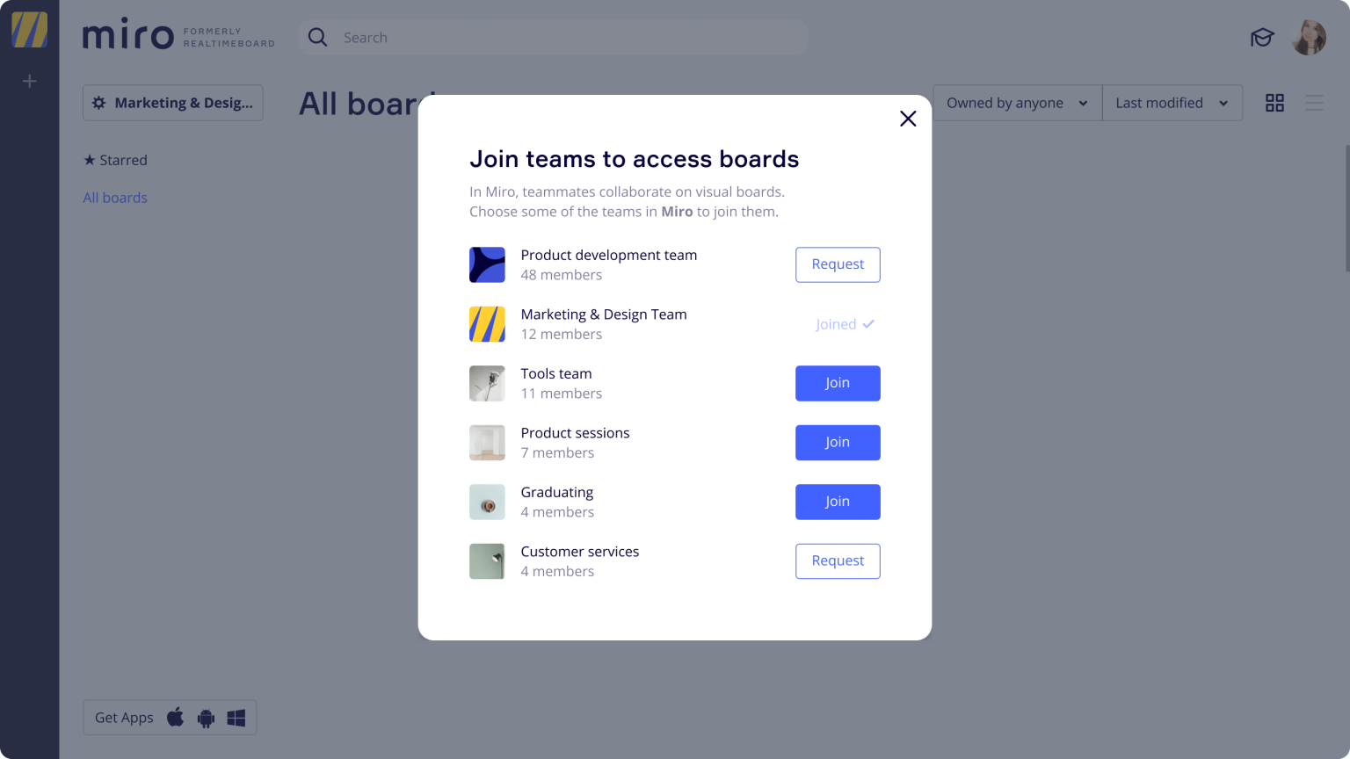Open the learning center graduation cap icon
Image resolution: width=1350 pixels, height=759 pixels.
pyautogui.click(x=1262, y=38)
